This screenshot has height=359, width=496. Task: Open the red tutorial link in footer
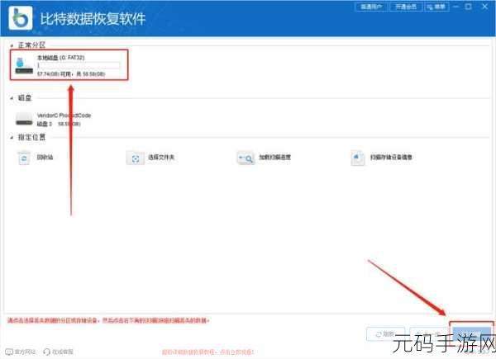coord(207,352)
